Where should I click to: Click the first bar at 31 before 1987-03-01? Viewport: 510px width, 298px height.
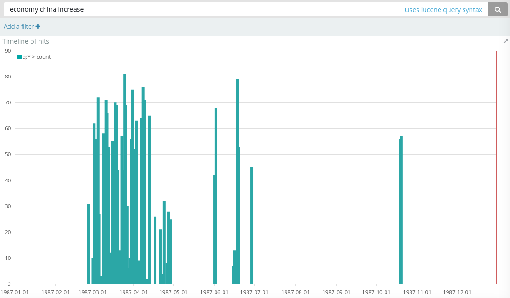click(x=89, y=243)
